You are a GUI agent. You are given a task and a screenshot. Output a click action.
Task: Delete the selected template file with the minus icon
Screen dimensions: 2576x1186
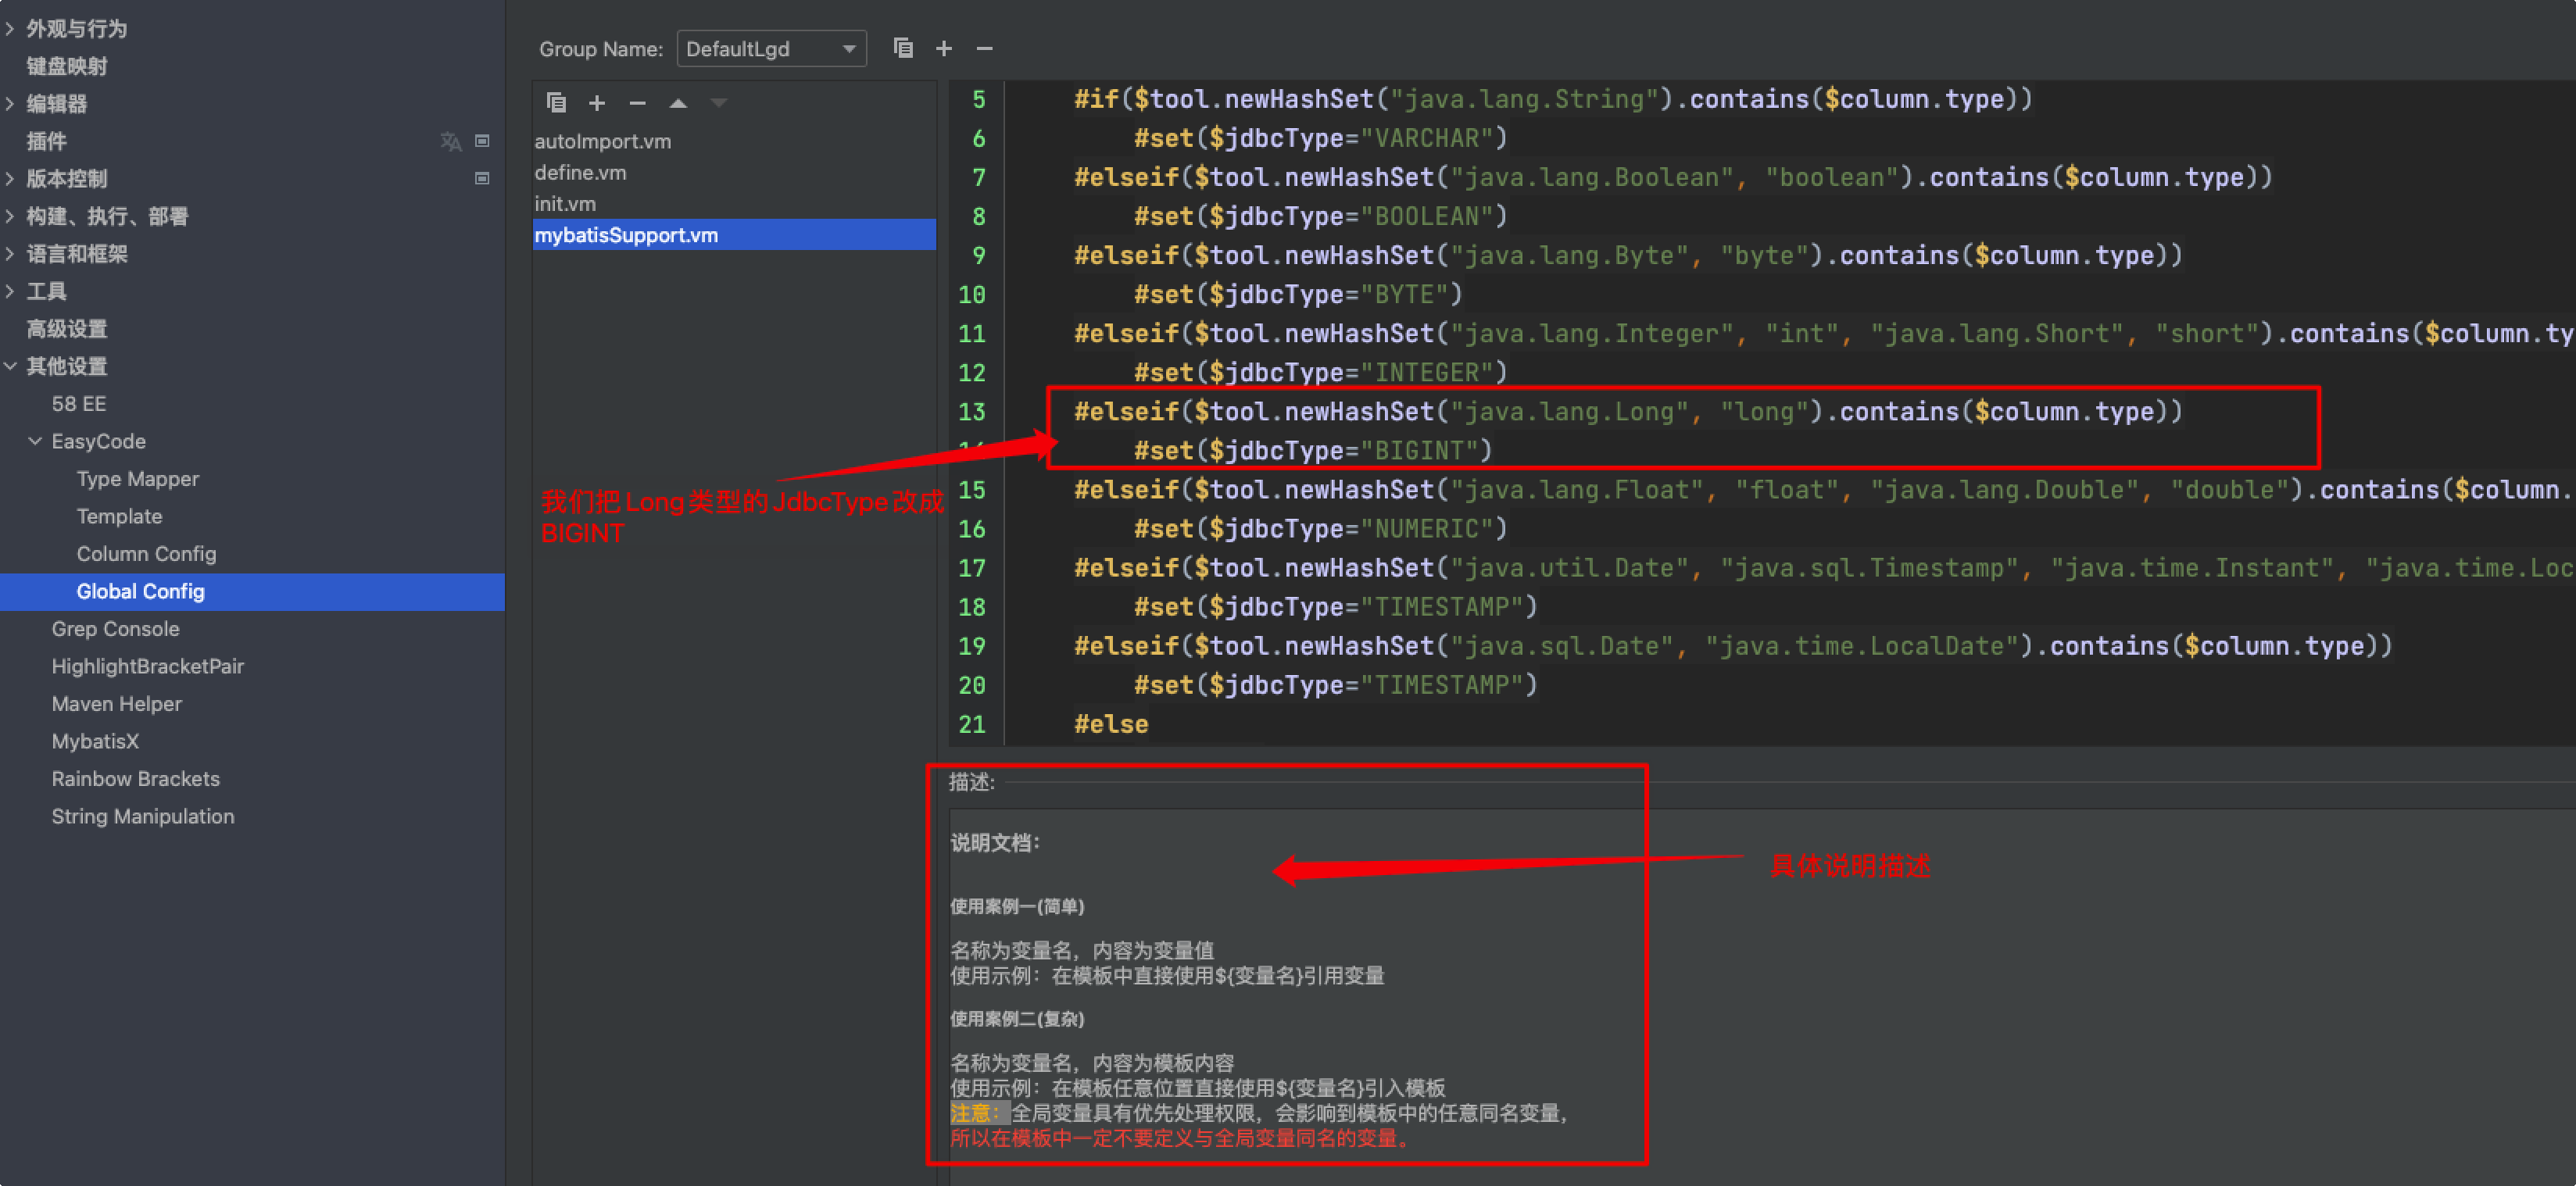[x=637, y=102]
